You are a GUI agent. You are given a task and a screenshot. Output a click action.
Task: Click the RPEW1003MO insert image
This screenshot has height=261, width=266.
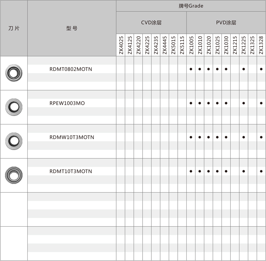click(x=14, y=107)
